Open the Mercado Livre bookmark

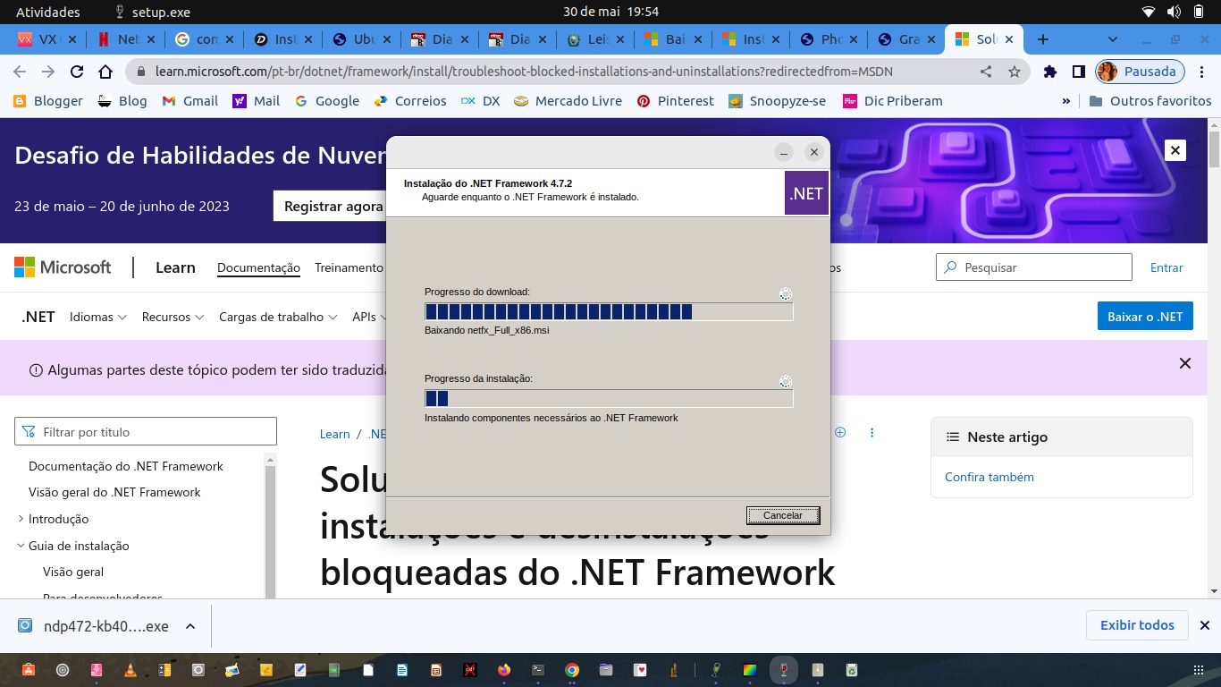[568, 101]
